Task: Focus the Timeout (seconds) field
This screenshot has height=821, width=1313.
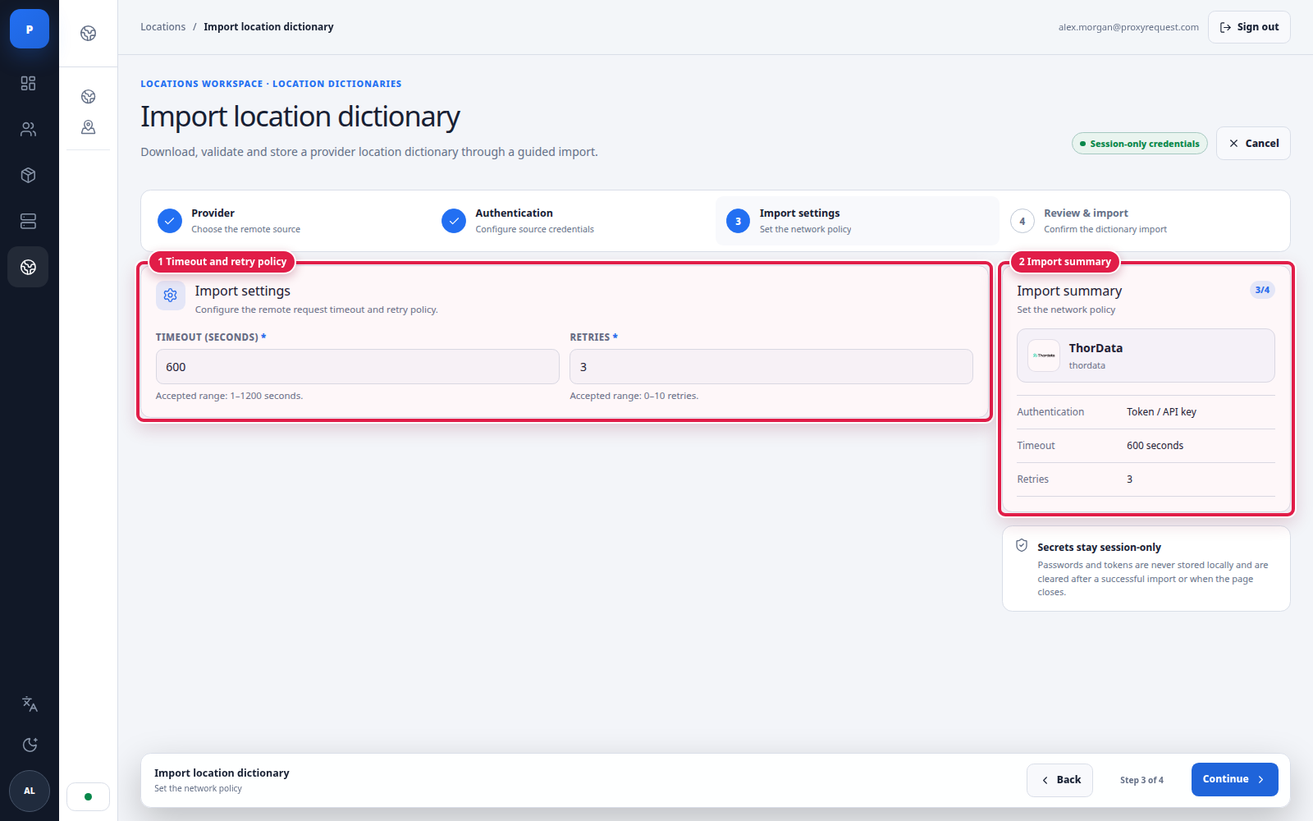Action: coord(358,367)
